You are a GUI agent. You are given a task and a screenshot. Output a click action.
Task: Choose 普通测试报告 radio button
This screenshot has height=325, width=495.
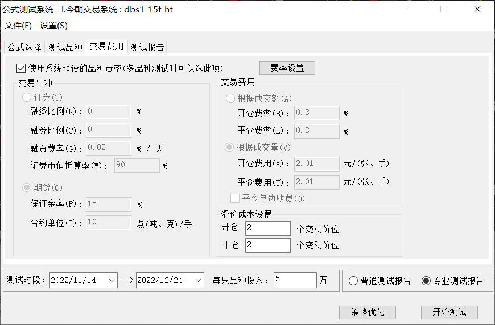pos(353,281)
